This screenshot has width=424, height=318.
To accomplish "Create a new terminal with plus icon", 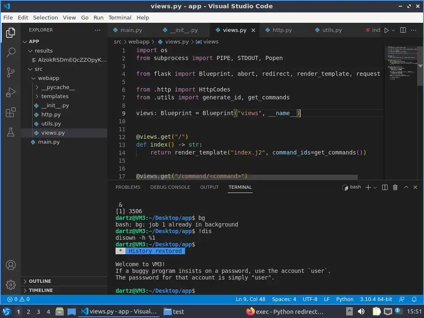I will (x=368, y=188).
